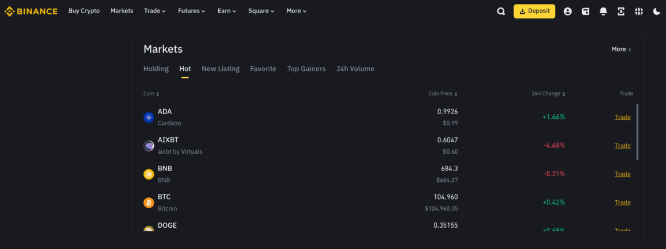This screenshot has width=666, height=249.
Task: Click the BNB price 684.3
Action: 450,169
